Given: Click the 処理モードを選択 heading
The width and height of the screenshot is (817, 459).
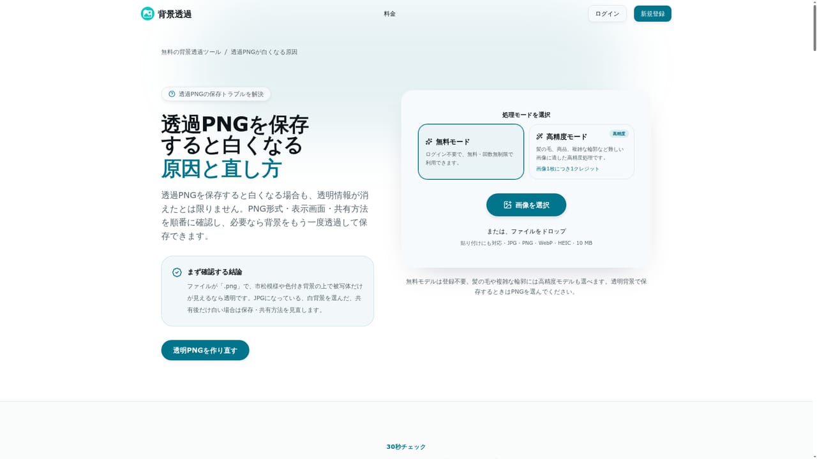Looking at the screenshot, I should pos(526,115).
